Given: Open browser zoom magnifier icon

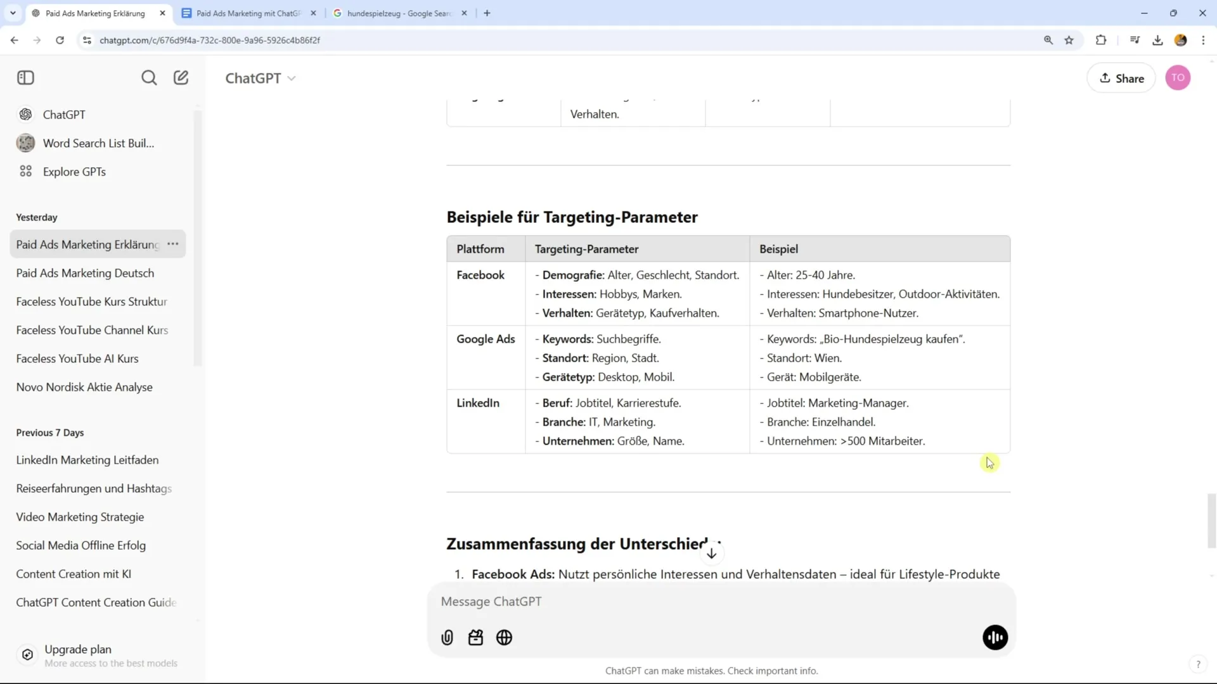Looking at the screenshot, I should (x=1048, y=40).
